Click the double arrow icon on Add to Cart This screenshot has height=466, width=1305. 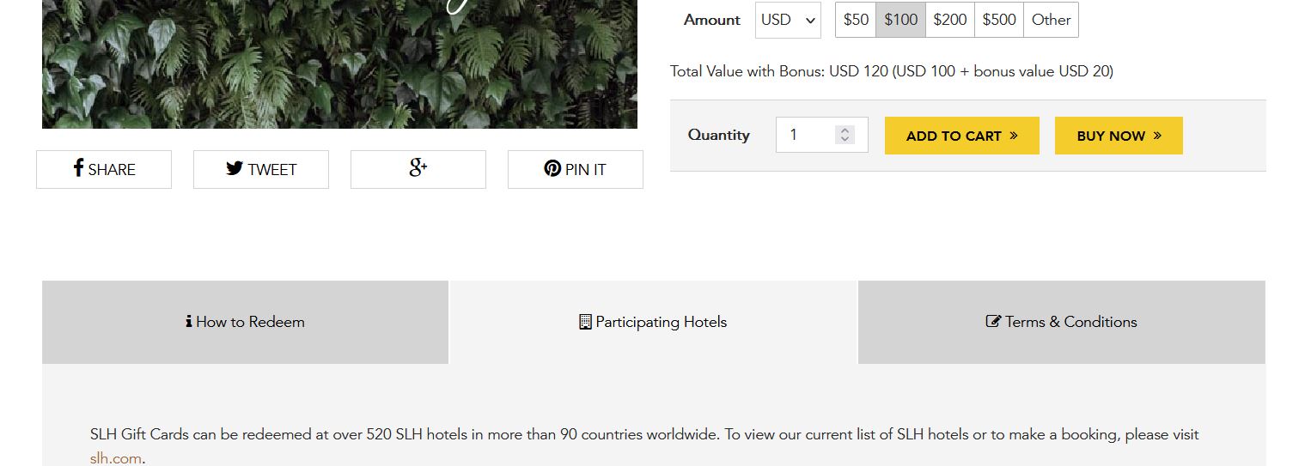click(1014, 136)
